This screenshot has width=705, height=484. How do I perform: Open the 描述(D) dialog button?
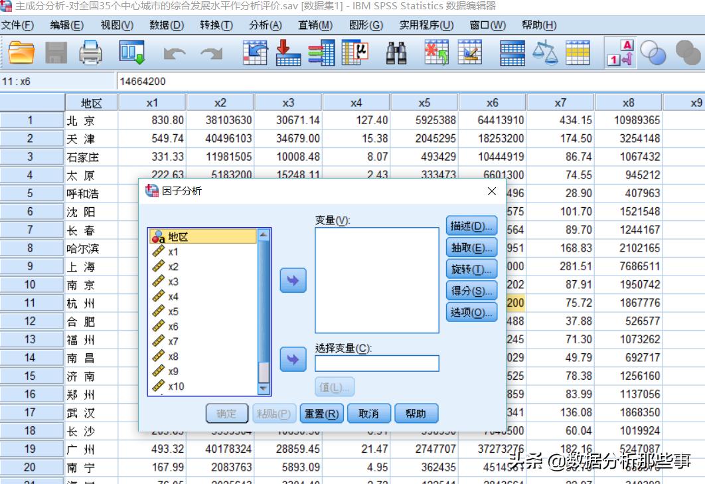(x=471, y=225)
